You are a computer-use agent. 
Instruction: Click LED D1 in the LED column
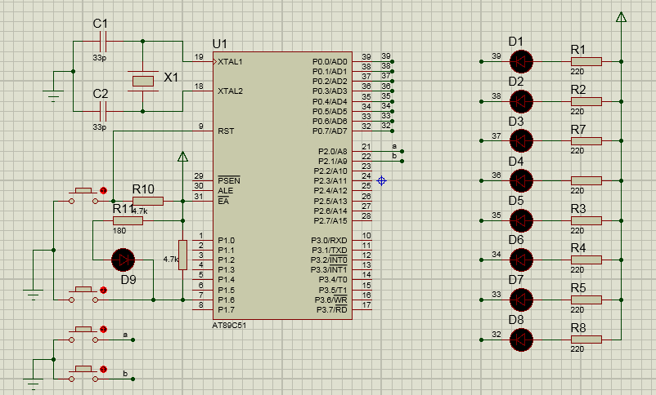(520, 61)
